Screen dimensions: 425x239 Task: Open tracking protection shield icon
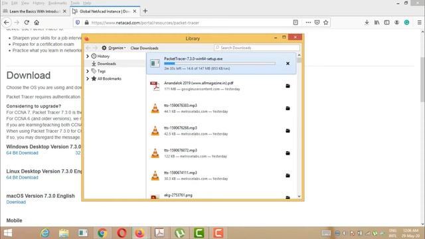coord(78,23)
